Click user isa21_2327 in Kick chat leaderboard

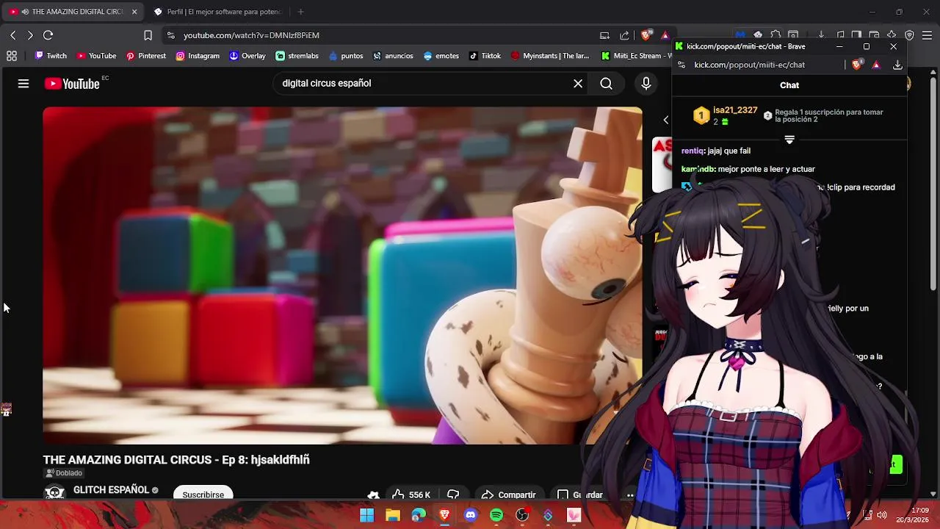(734, 110)
